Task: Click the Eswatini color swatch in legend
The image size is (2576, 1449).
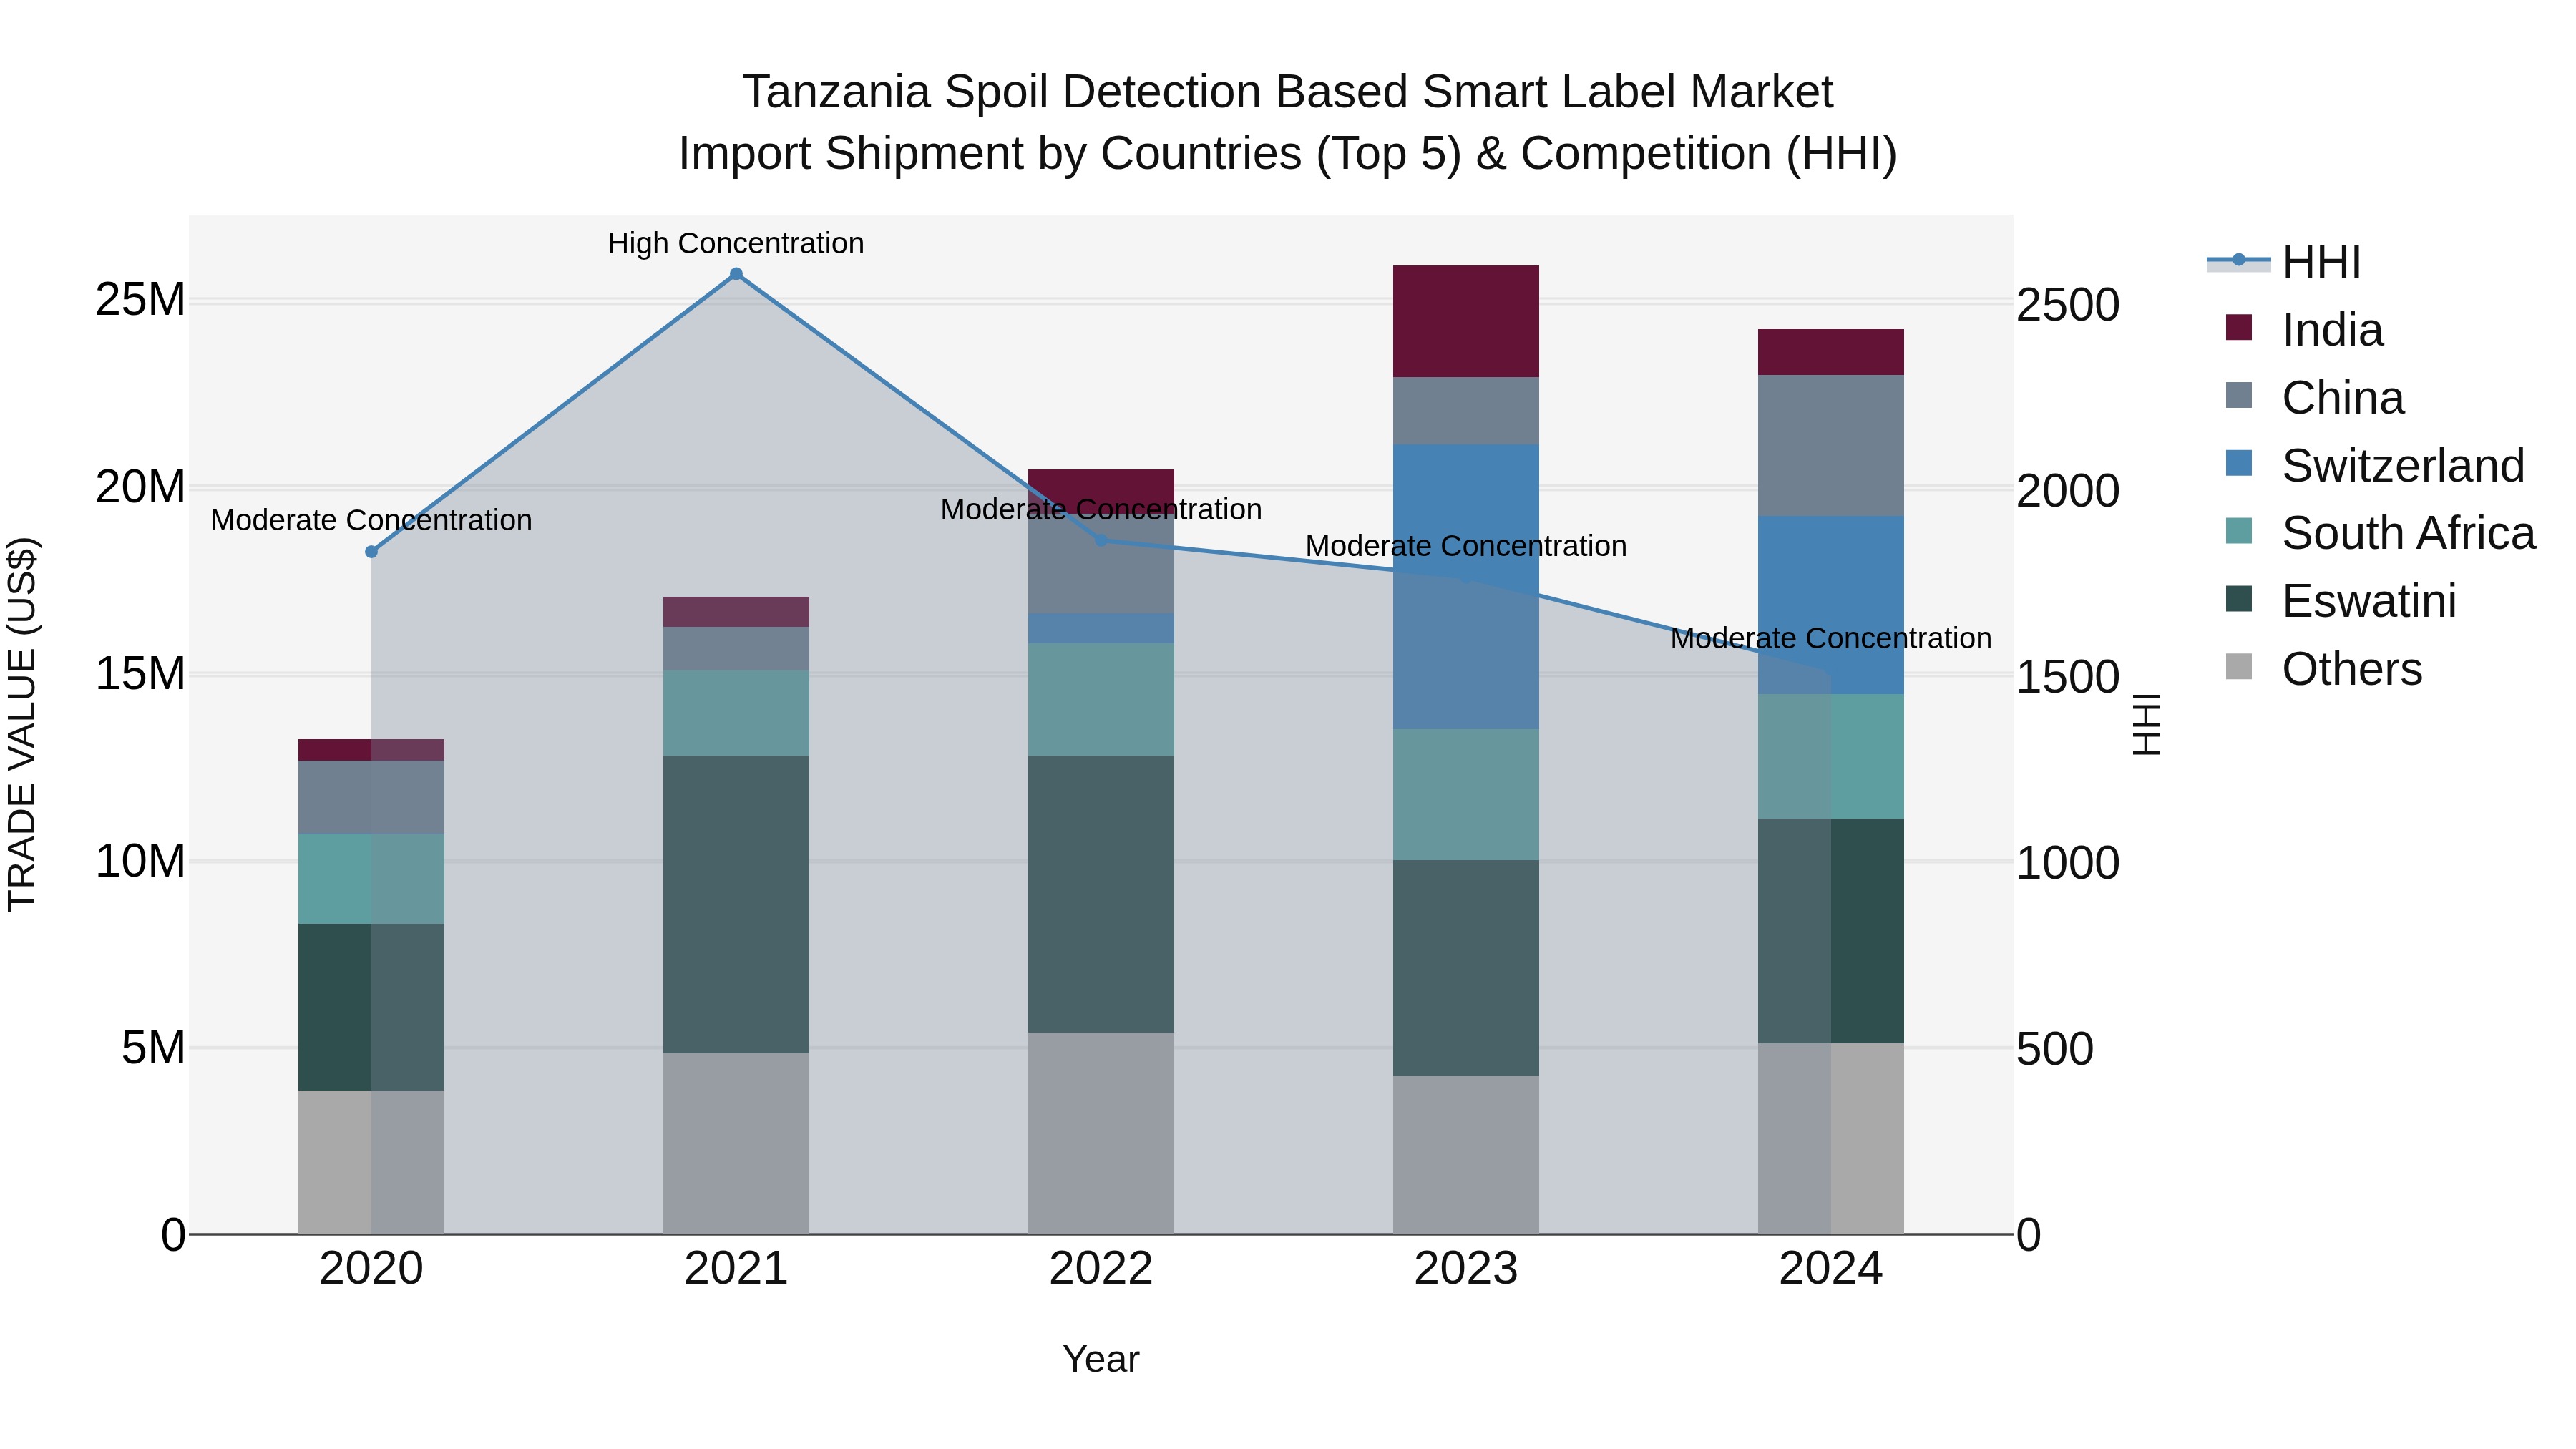Action: coord(2239,599)
